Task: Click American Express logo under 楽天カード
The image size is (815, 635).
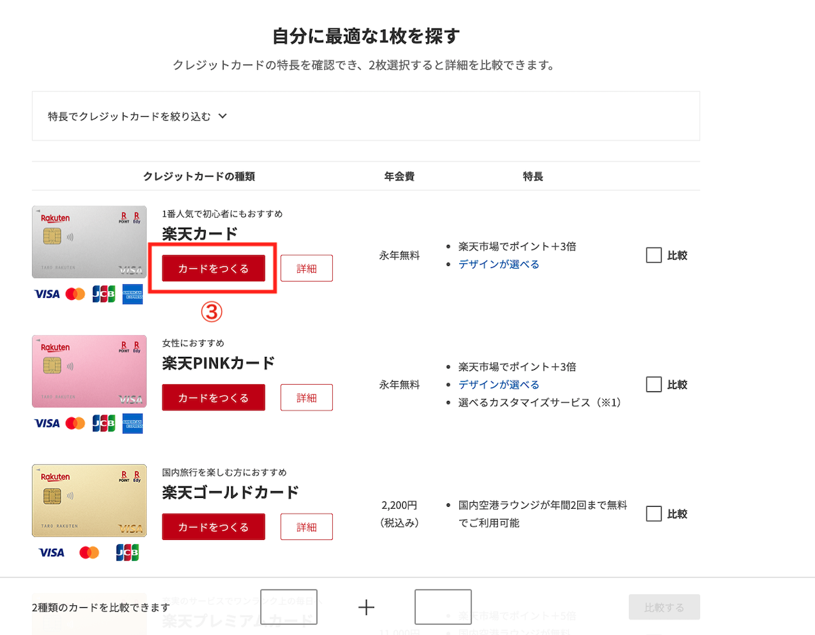Action: (132, 294)
